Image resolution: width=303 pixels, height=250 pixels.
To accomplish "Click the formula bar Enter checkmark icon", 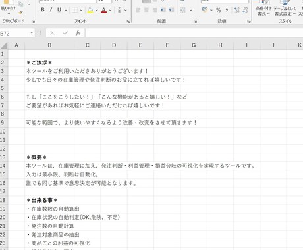I will [x=65, y=33].
